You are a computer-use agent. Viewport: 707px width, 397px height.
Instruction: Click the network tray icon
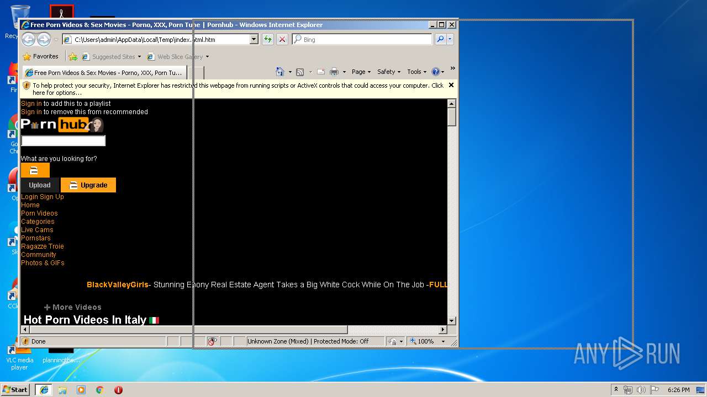coord(628,390)
